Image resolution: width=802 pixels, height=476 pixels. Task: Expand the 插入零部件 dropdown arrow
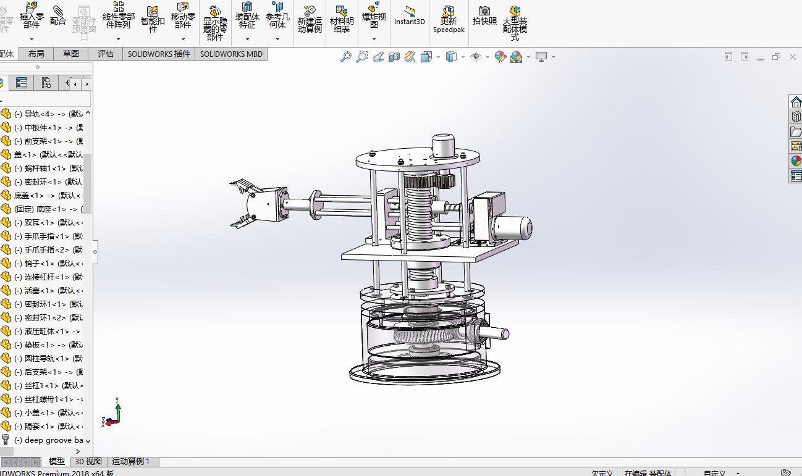click(32, 39)
